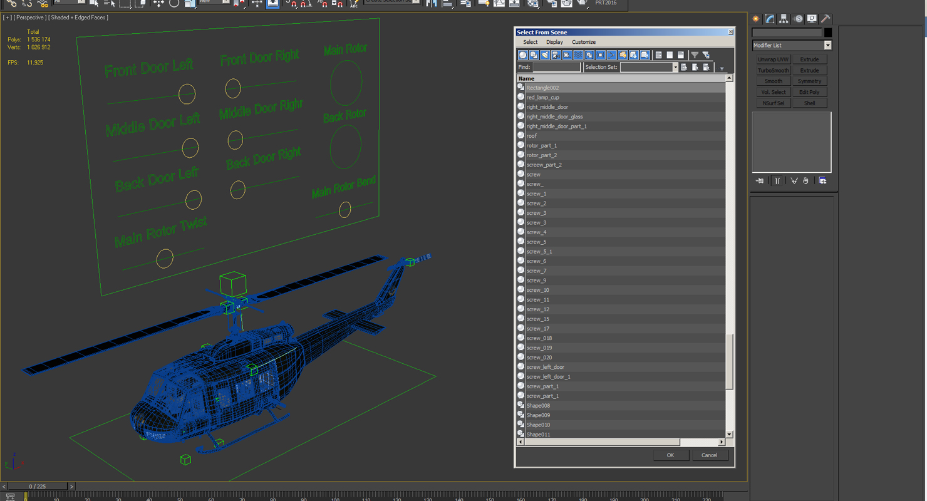The width and height of the screenshot is (927, 501).
Task: Click the Display Containers filter icon
Action: click(x=623, y=55)
